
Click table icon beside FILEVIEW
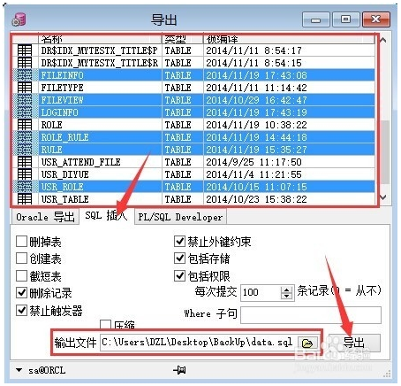[25, 100]
